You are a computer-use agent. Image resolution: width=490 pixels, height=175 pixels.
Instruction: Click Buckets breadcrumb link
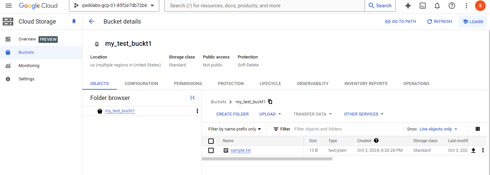coord(219,102)
